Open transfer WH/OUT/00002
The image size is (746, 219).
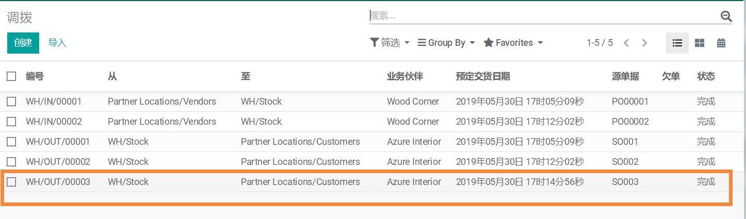58,162
